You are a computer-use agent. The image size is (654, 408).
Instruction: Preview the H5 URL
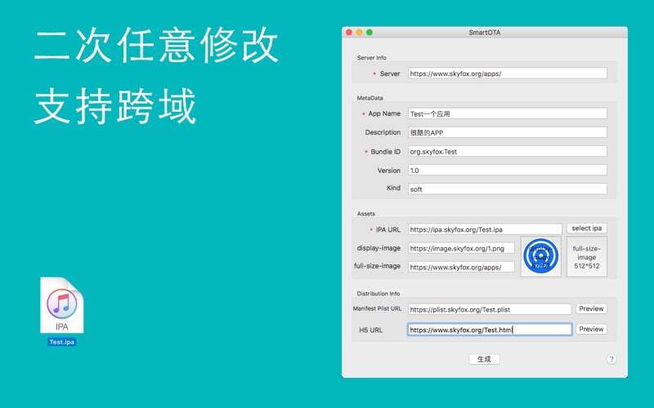point(591,330)
